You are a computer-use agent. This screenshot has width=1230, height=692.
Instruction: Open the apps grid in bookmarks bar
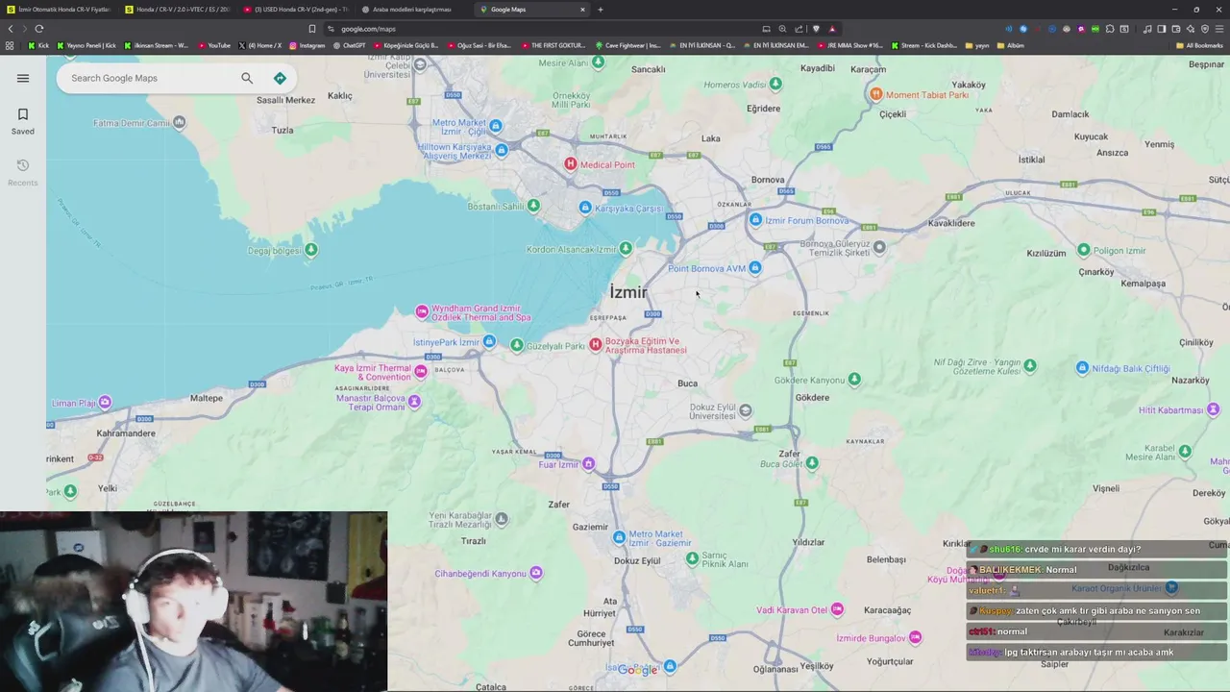click(x=10, y=45)
